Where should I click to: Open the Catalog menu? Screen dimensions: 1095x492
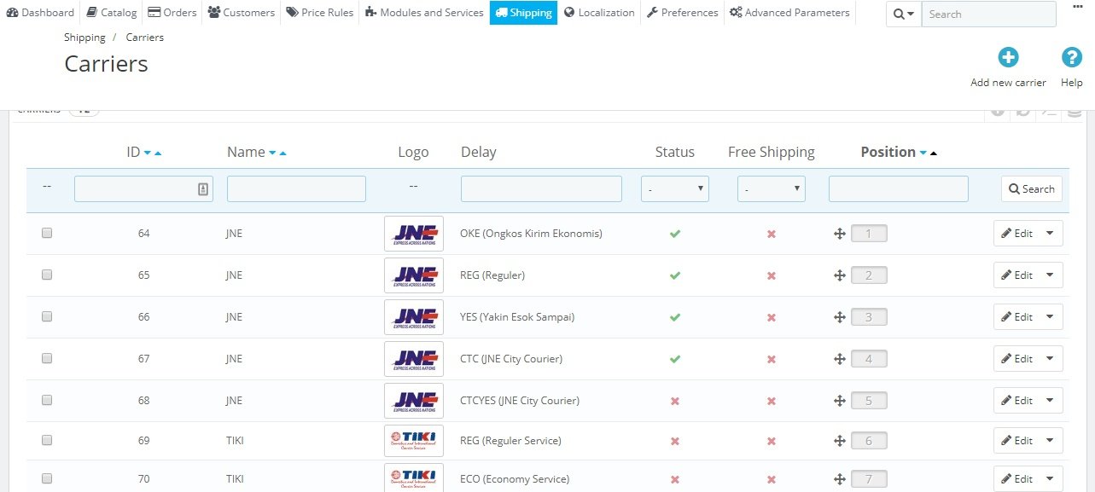[x=112, y=13]
